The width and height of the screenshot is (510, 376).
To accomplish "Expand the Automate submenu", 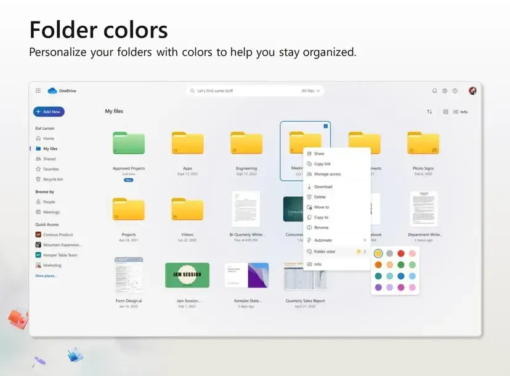I will click(323, 240).
